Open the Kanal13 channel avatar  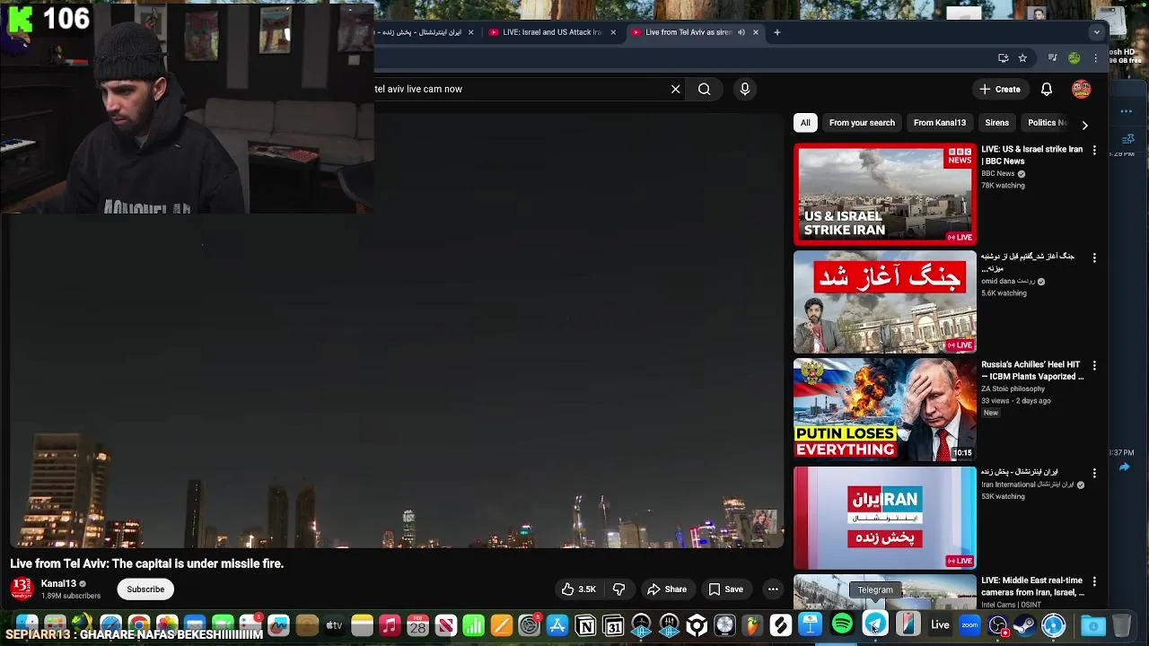click(x=22, y=589)
